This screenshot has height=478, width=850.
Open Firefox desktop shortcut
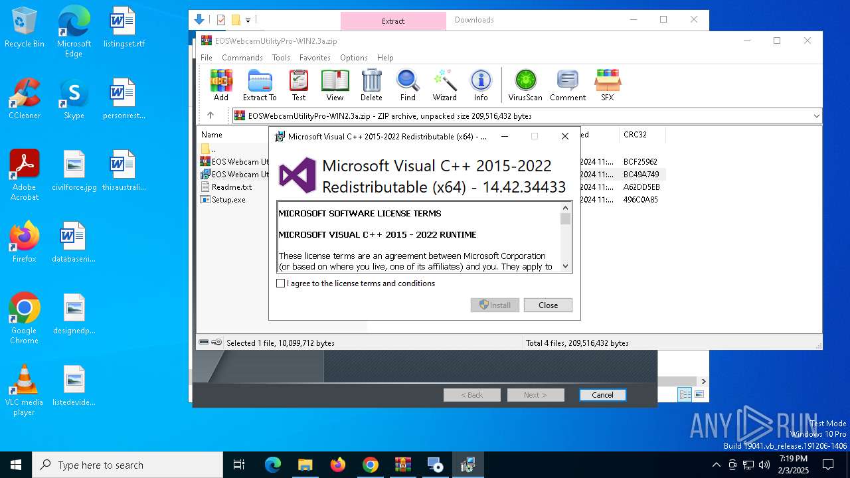click(25, 242)
